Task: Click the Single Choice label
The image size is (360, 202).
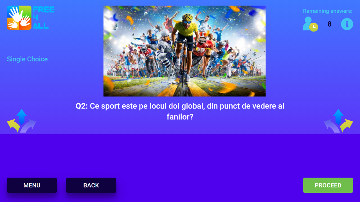Action: 27,59
